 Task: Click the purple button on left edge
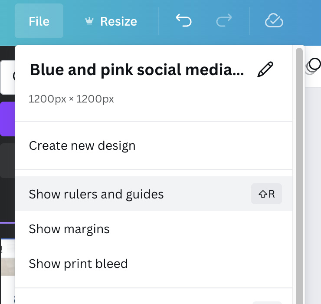[7, 119]
